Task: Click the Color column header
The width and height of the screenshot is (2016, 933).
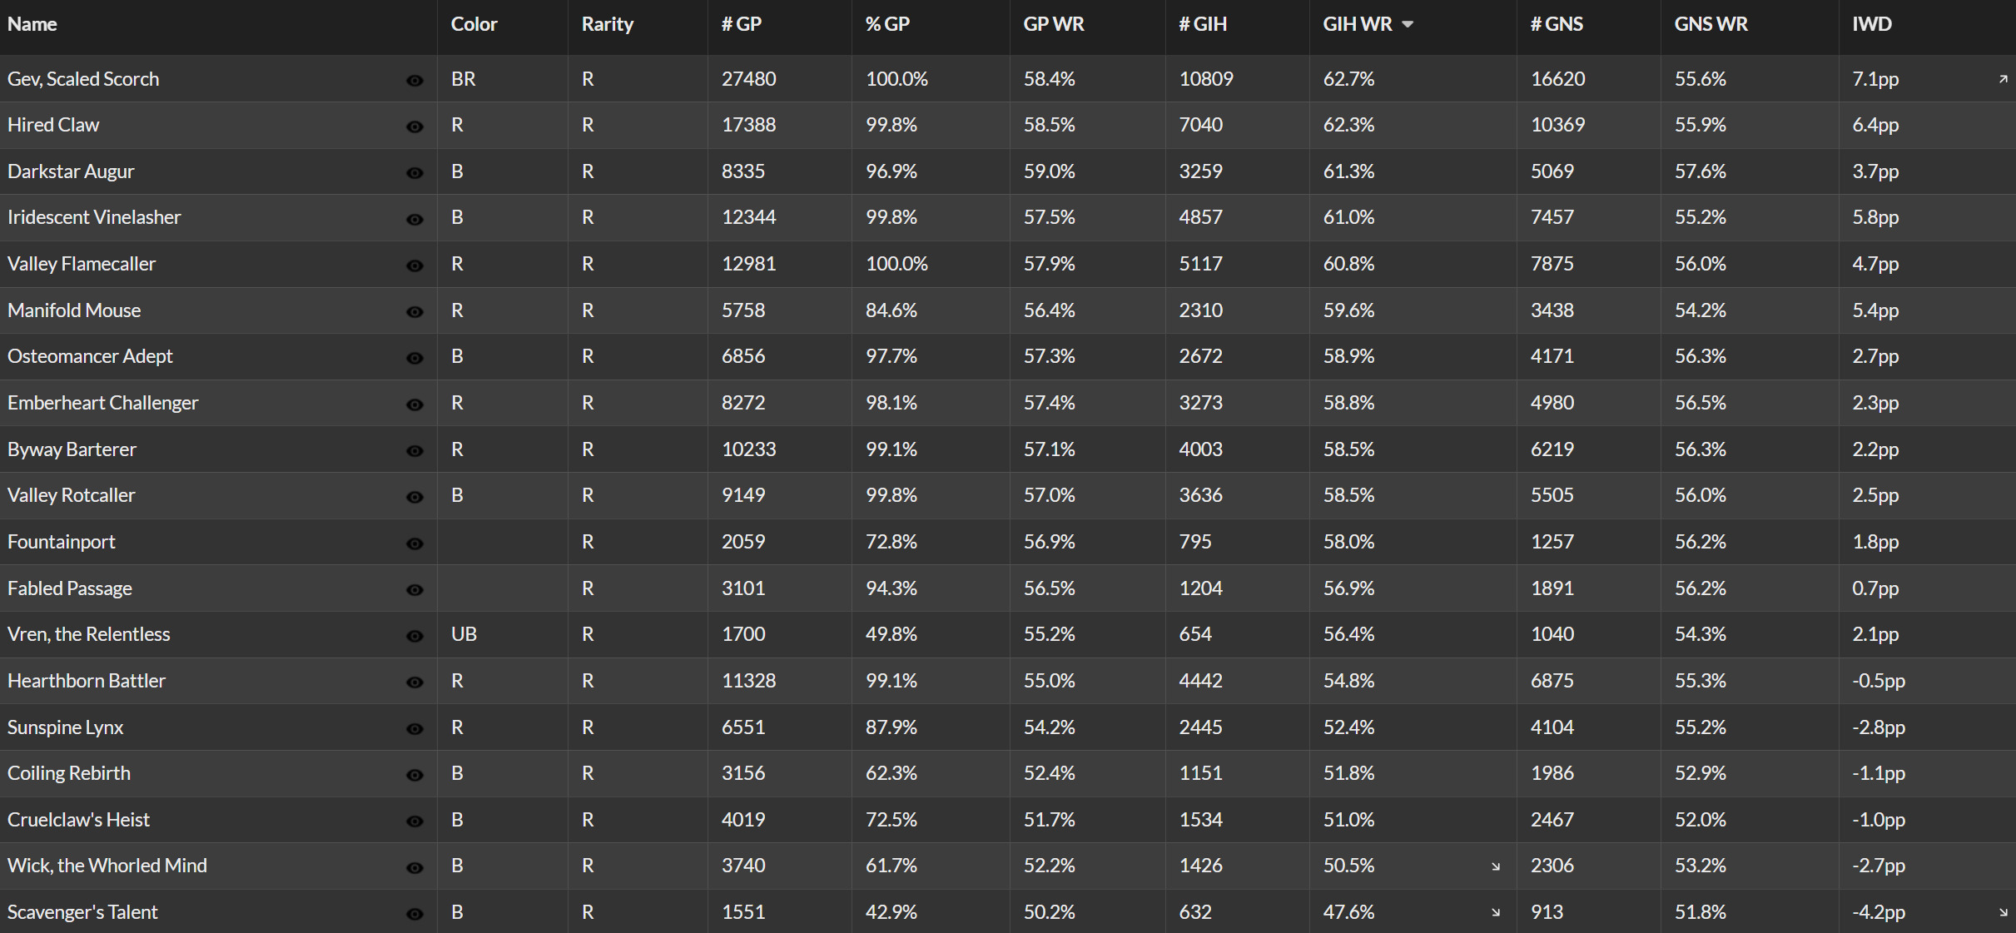Action: click(x=474, y=24)
